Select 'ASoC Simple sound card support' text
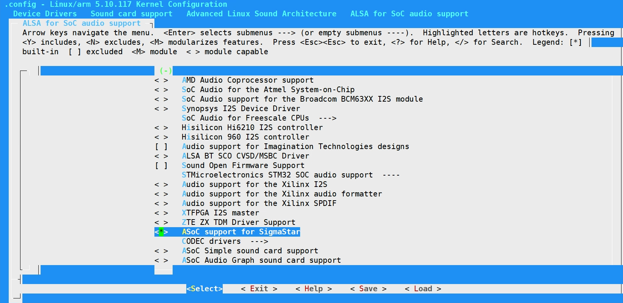 click(250, 251)
